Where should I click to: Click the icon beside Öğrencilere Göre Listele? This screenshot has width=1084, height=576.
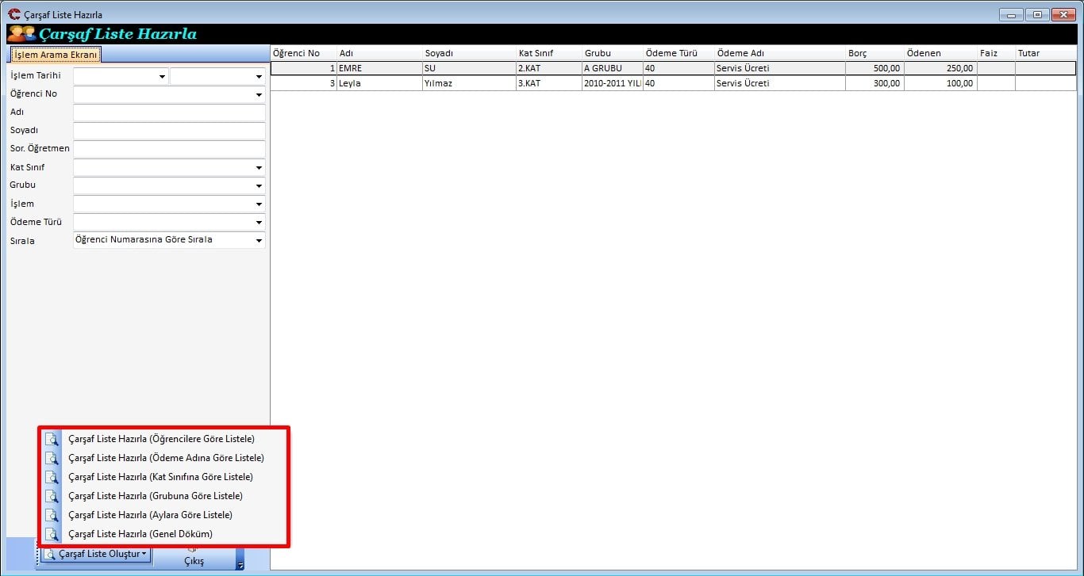[52, 439]
